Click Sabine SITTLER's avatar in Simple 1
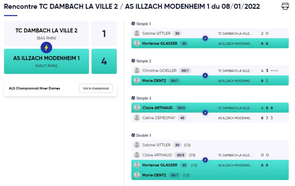 click(137, 33)
